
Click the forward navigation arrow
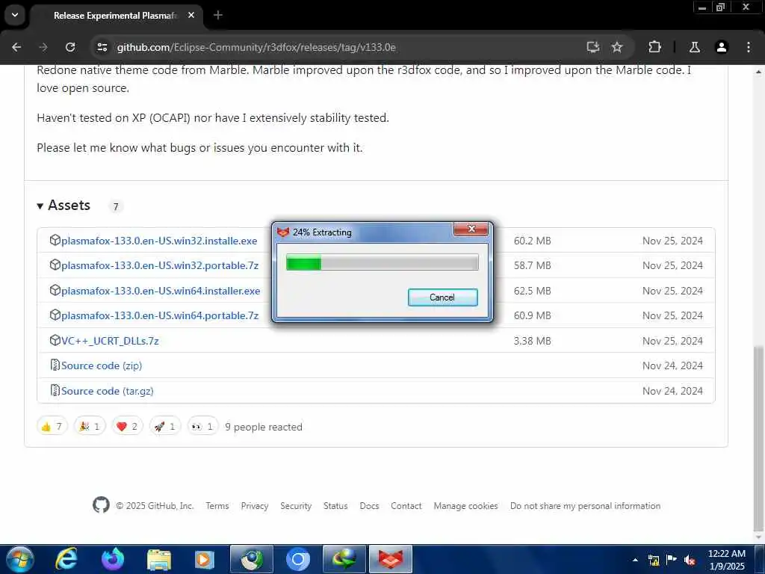pos(43,47)
